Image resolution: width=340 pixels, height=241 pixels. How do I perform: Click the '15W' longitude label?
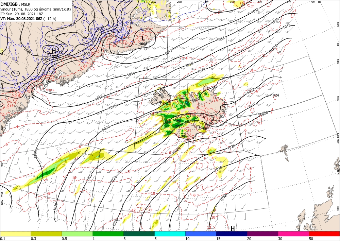click(206, 1)
